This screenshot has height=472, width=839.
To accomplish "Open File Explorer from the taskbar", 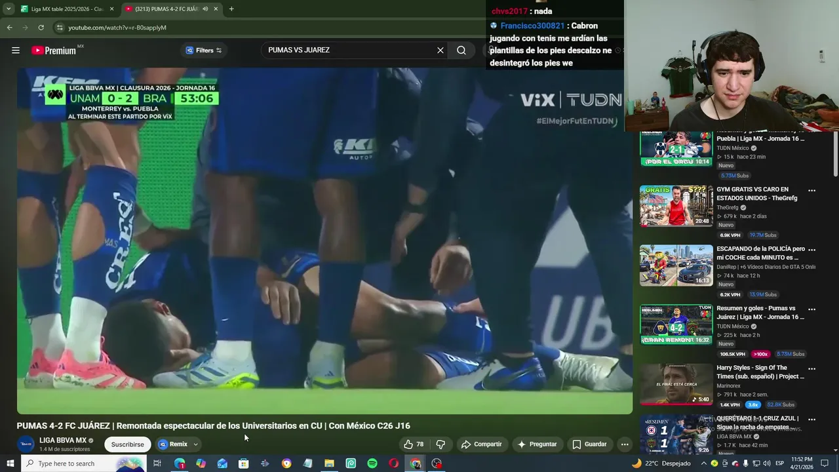I will pyautogui.click(x=329, y=463).
